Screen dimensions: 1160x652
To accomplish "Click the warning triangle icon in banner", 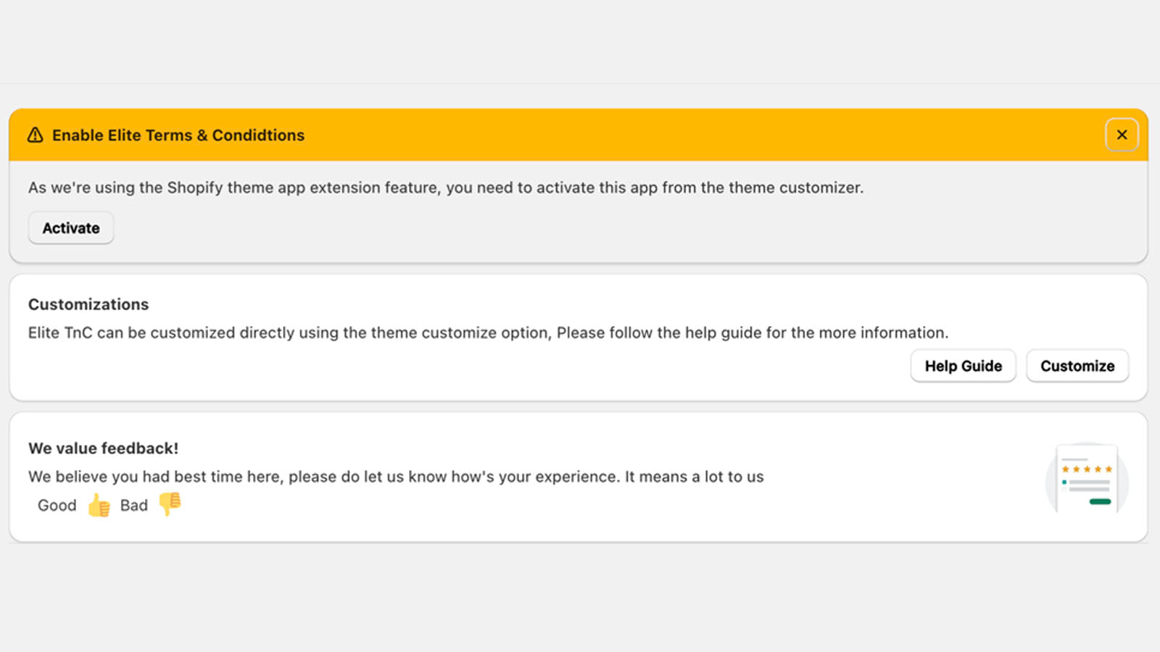I will coord(35,135).
